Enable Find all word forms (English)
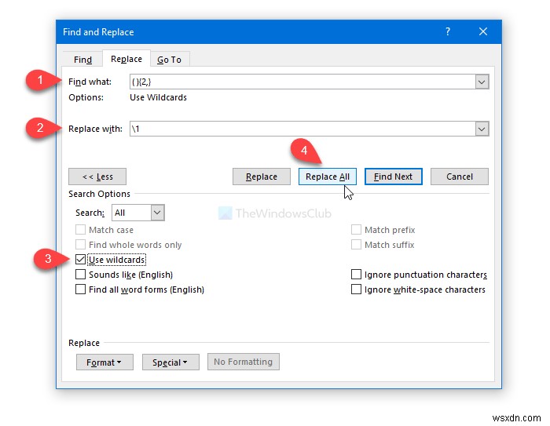 (x=80, y=289)
